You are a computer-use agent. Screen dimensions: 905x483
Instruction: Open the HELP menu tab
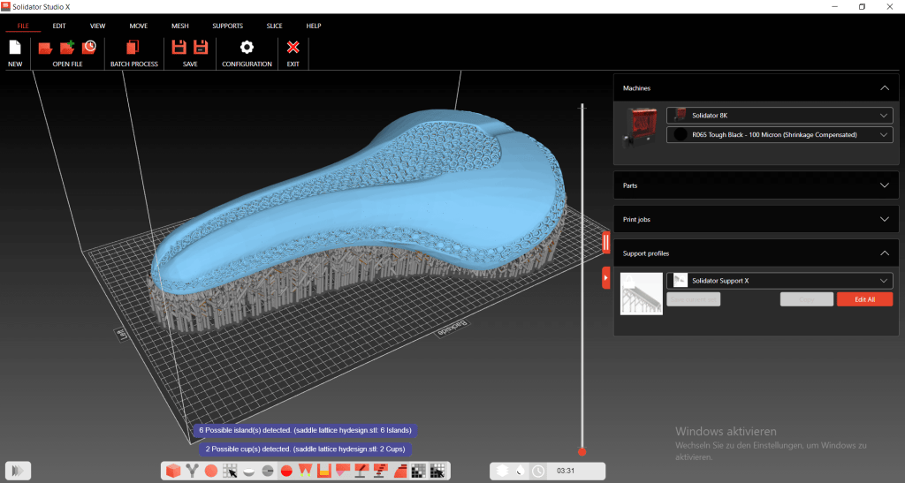(314, 26)
